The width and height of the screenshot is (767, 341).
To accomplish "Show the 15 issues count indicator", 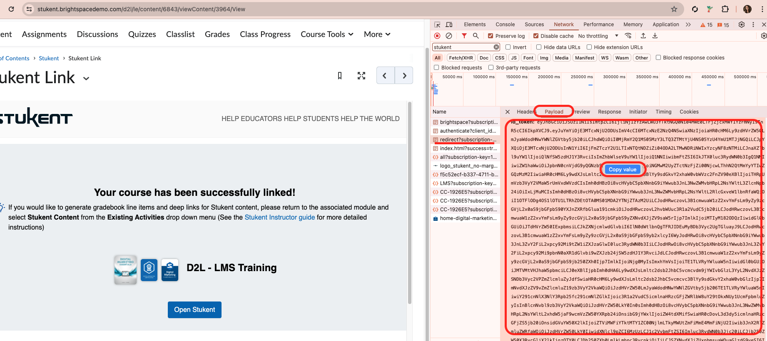I will [723, 25].
